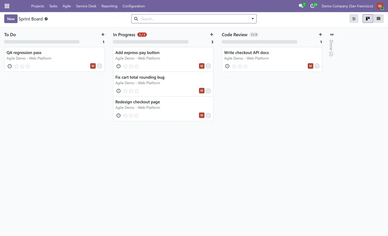388x236 pixels.
Task: Click the In Progress column progress bar
Action: pos(151,42)
